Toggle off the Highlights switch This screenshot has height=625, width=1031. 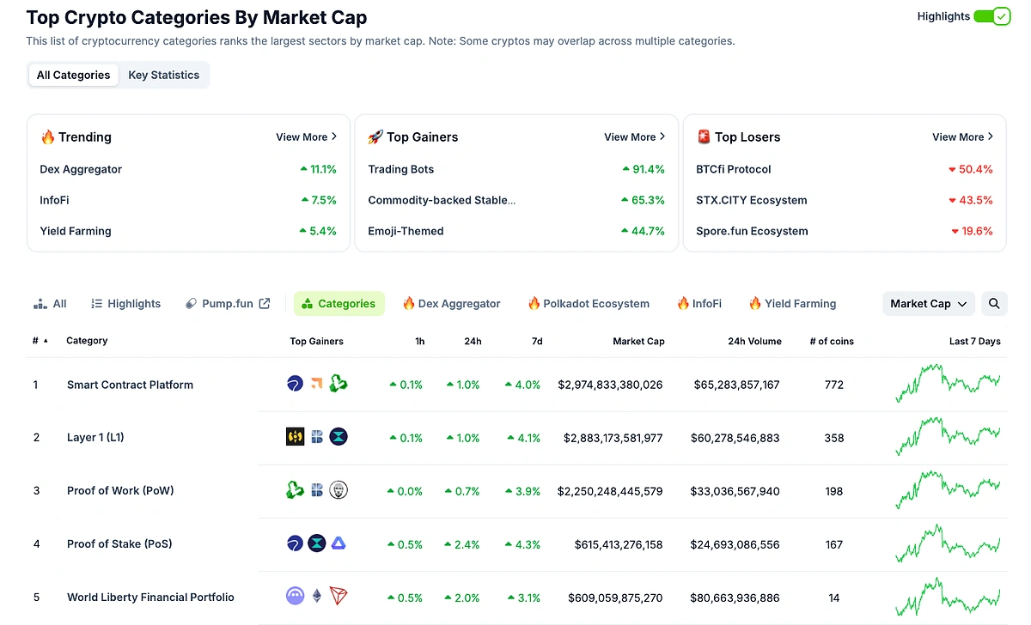point(992,15)
